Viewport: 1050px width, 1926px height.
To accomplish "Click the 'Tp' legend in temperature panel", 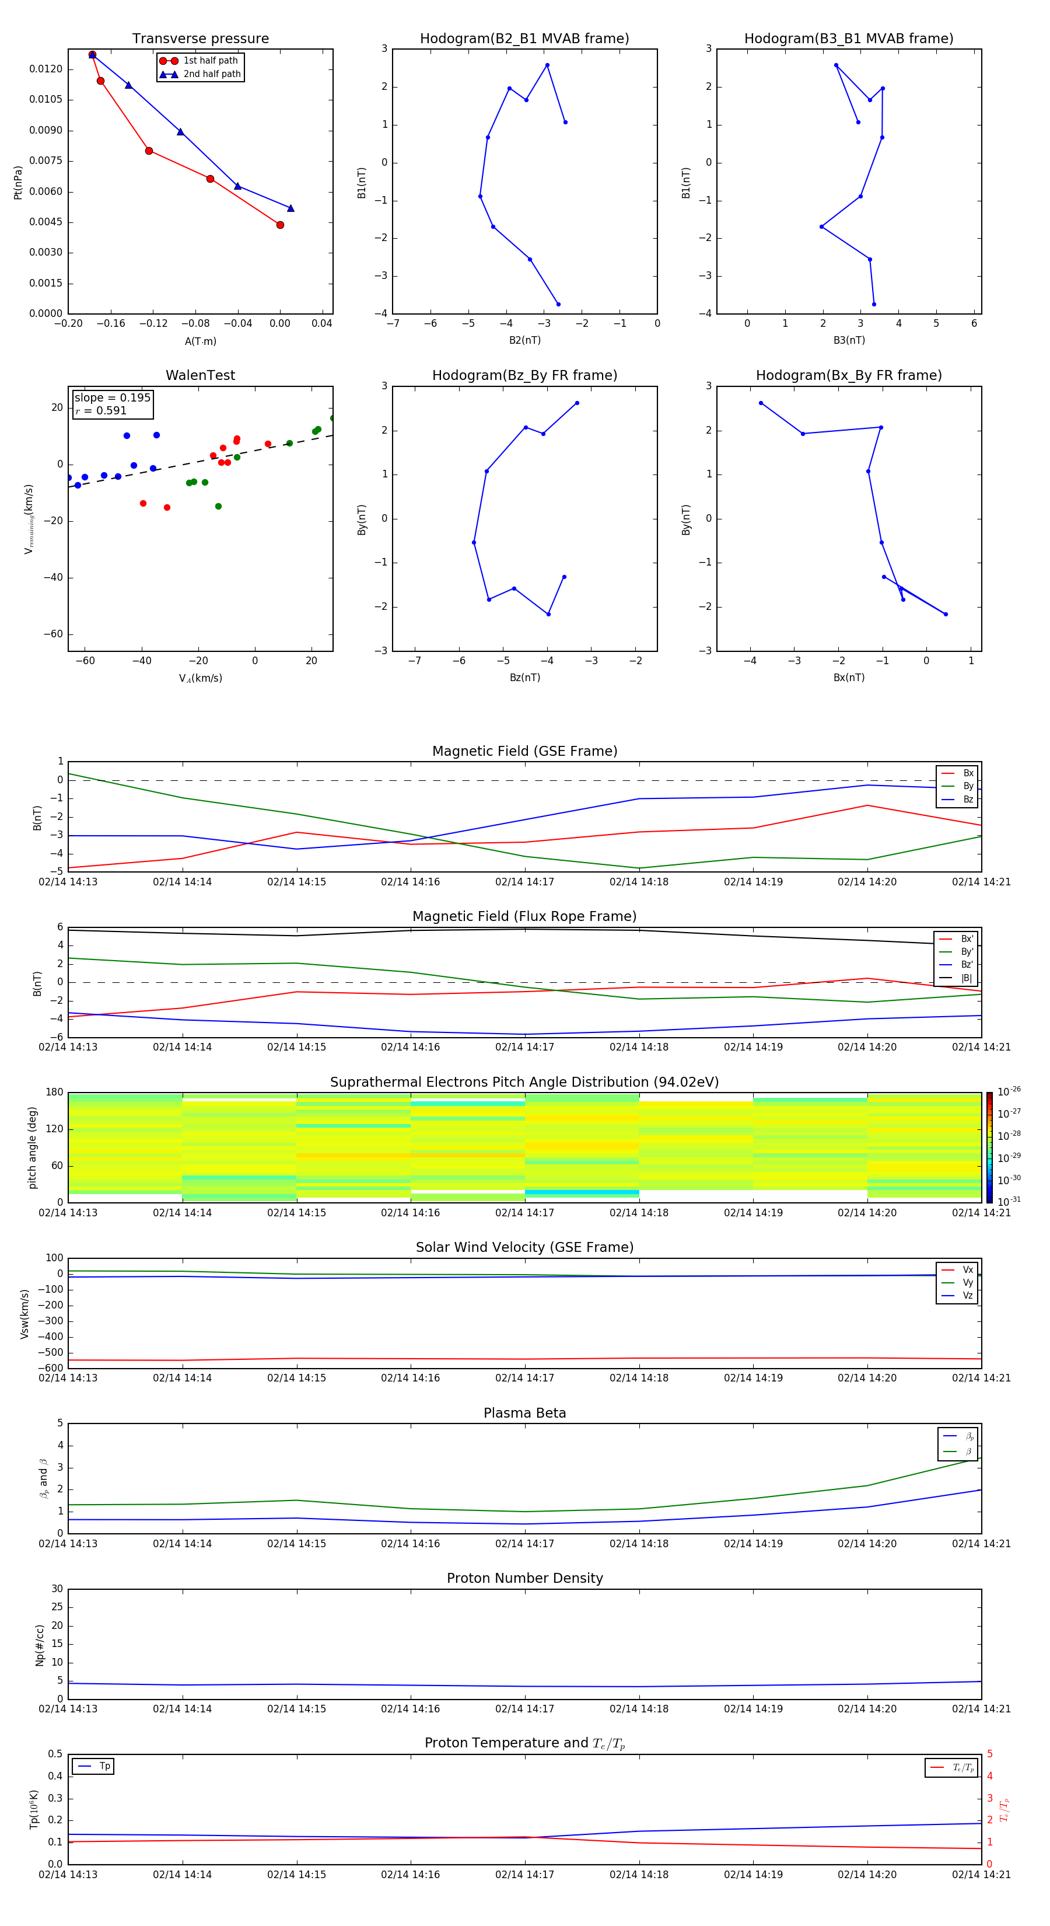I will click(x=93, y=1767).
